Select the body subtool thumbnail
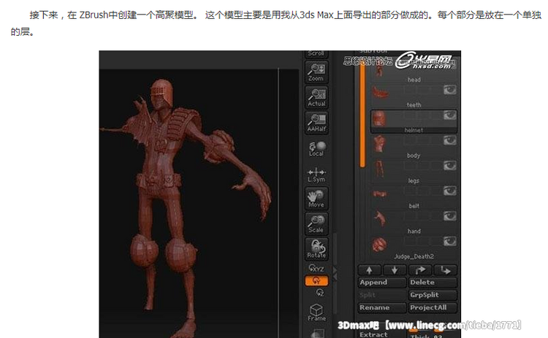The width and height of the screenshot is (548, 338). pyautogui.click(x=379, y=144)
